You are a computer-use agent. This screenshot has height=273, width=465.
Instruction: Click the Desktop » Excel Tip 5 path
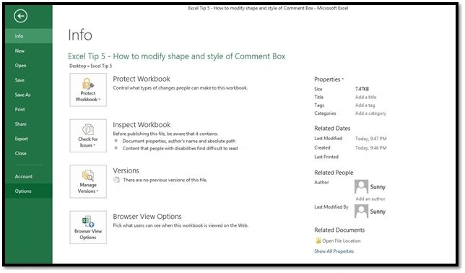point(91,66)
